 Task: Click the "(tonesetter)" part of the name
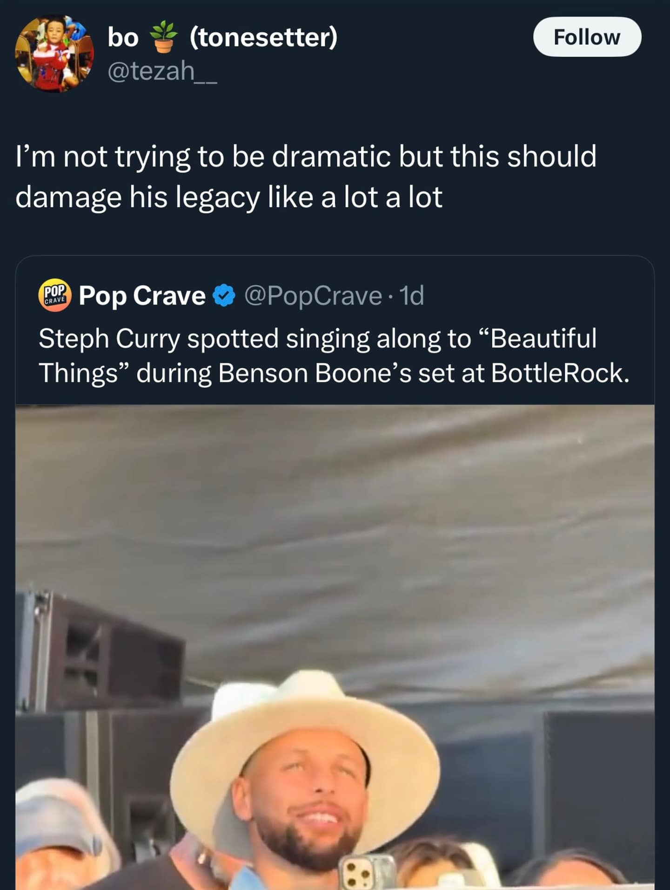coord(263,37)
